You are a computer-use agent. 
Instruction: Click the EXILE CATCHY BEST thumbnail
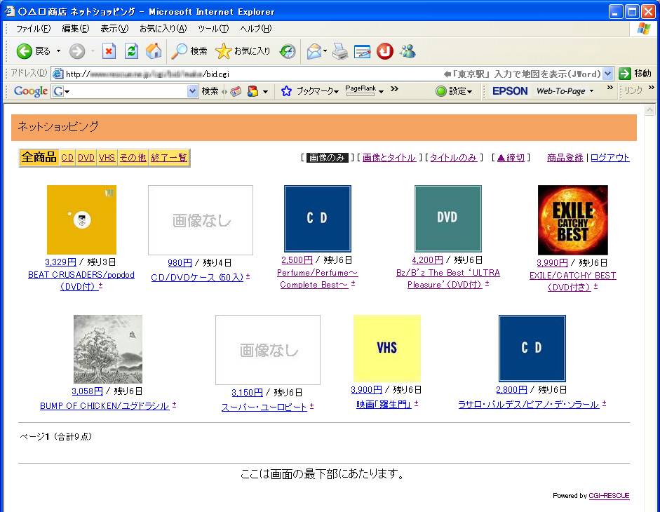pyautogui.click(x=573, y=220)
